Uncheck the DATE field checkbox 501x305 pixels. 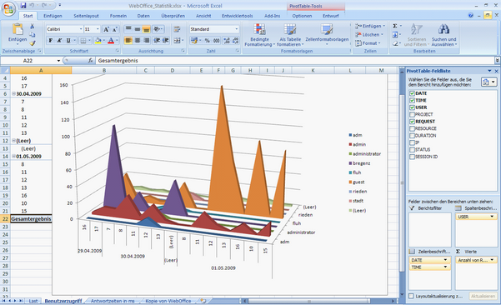click(x=412, y=93)
